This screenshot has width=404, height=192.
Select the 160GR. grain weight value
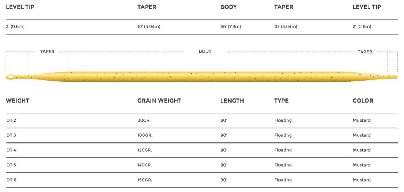(145, 180)
